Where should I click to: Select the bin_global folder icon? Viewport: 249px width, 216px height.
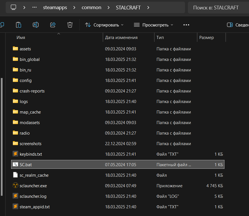pyautogui.click(x=15, y=59)
